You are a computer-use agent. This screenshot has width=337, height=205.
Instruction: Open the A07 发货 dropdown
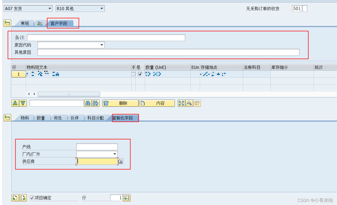pos(50,8)
